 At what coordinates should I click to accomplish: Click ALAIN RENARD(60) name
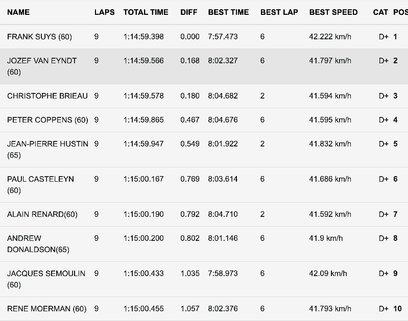[42, 214]
